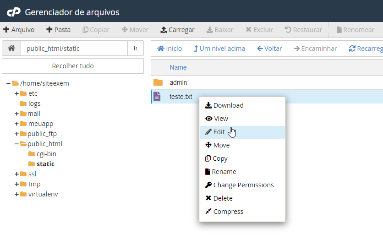Screen dimensions: 383x245
Task: Open upload via Carregar toolbar button
Action: (x=177, y=30)
